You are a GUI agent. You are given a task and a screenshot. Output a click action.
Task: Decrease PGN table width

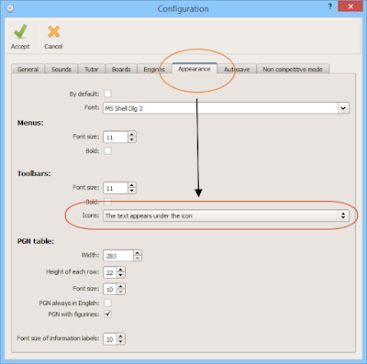coord(138,259)
